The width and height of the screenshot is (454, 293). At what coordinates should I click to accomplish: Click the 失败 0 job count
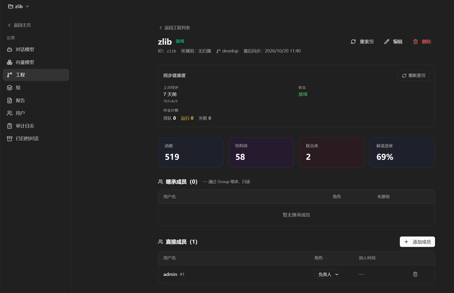[205, 118]
